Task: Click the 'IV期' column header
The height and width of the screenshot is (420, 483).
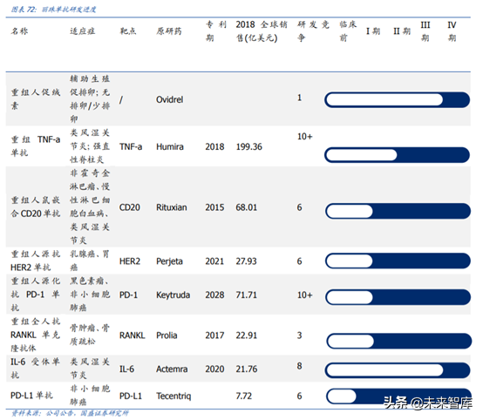Action: pos(452,31)
